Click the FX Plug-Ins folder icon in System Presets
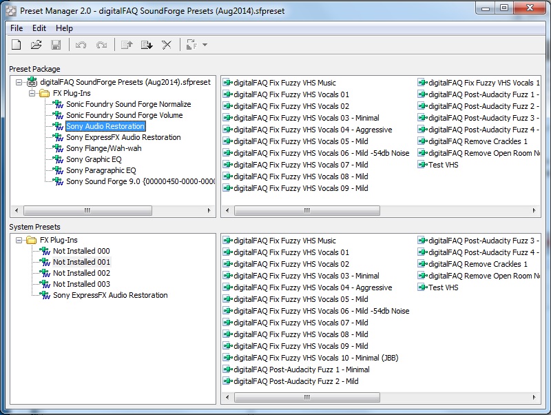The width and height of the screenshot is (551, 415). pos(32,240)
